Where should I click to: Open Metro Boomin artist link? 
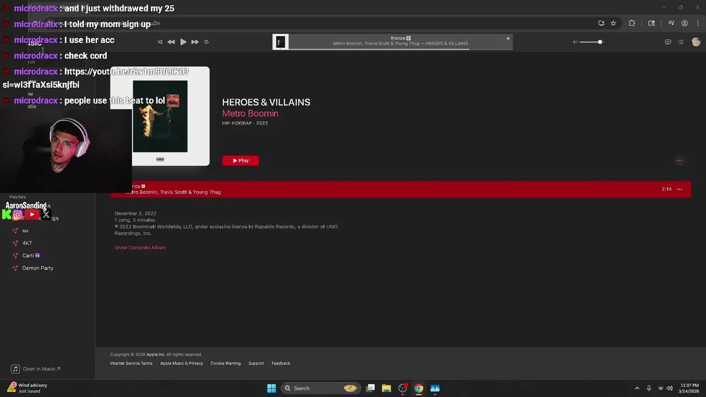(x=250, y=114)
